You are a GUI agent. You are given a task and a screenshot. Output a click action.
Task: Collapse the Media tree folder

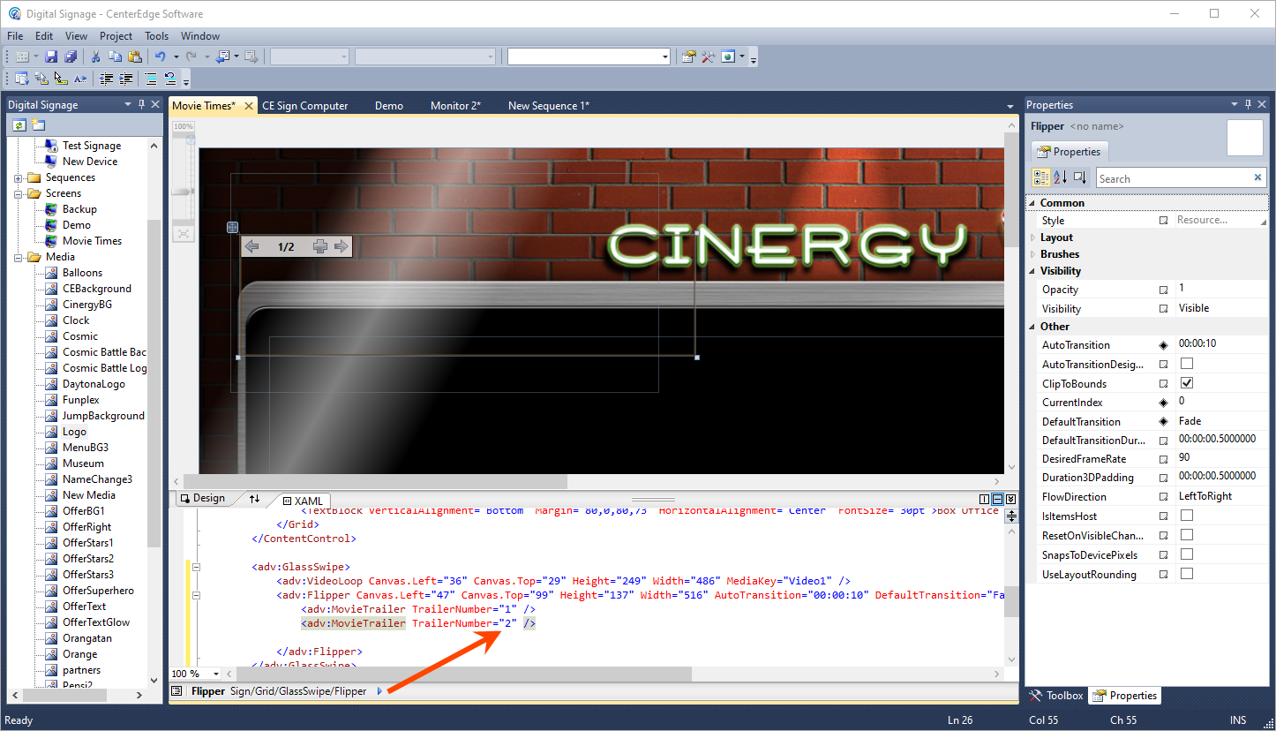(x=19, y=257)
